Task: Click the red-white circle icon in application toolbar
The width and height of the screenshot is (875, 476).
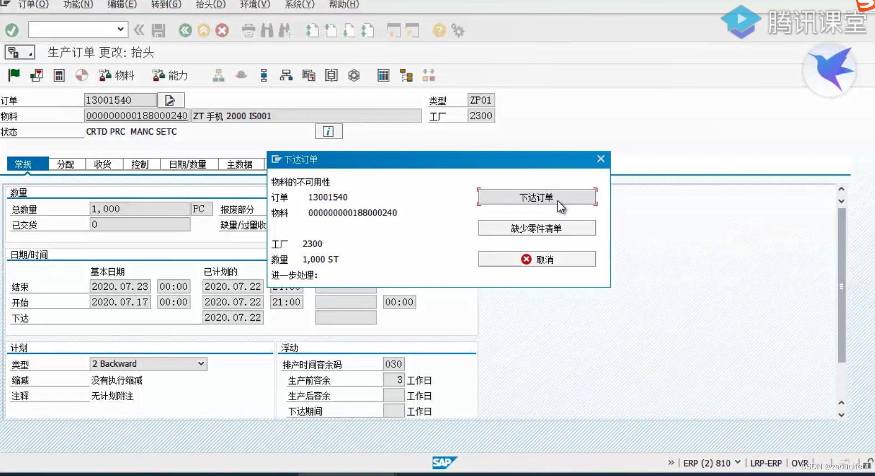Action: point(82,75)
